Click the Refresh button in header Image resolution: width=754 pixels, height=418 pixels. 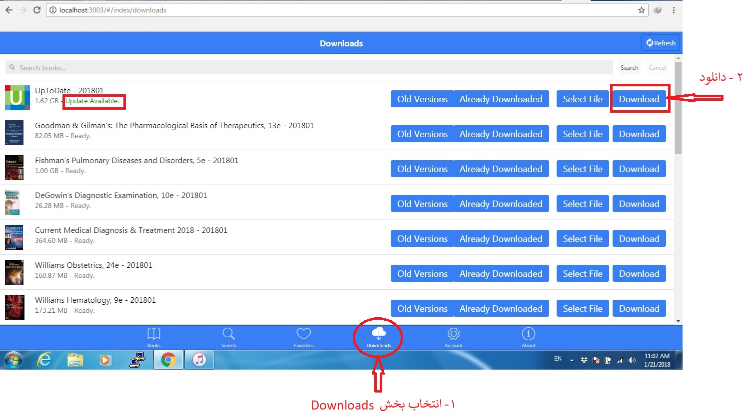click(x=661, y=43)
